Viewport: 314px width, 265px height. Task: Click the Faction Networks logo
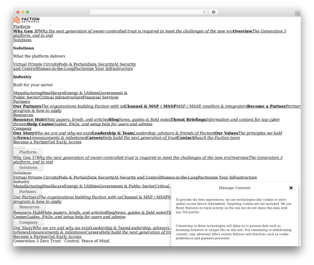(26, 20)
